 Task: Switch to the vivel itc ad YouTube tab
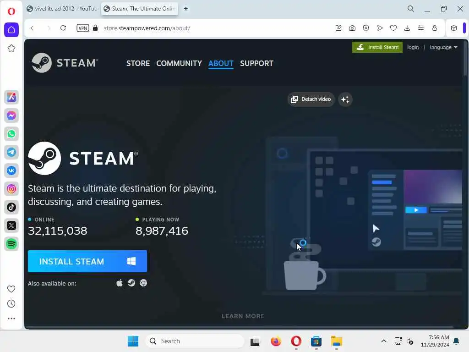point(62,9)
